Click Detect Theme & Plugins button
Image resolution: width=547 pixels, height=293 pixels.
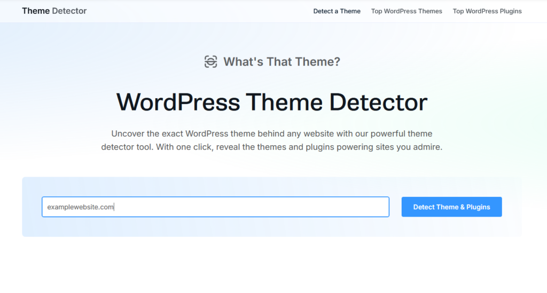(x=451, y=207)
